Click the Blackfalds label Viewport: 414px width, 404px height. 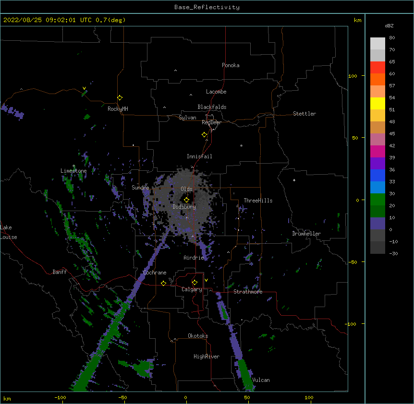(x=212, y=107)
